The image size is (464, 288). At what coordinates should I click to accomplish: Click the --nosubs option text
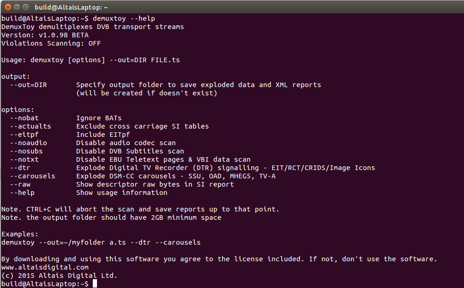click(28, 151)
